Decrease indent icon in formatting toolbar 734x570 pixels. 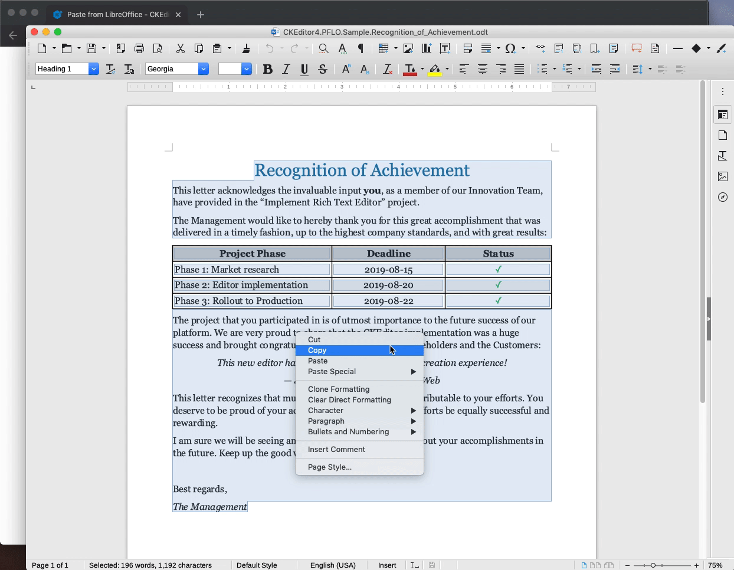(615, 69)
